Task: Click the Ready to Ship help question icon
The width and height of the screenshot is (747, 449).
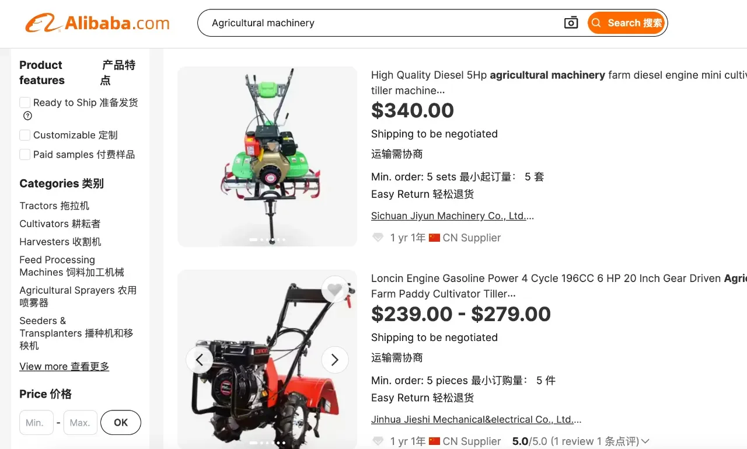Action: pyautogui.click(x=27, y=116)
